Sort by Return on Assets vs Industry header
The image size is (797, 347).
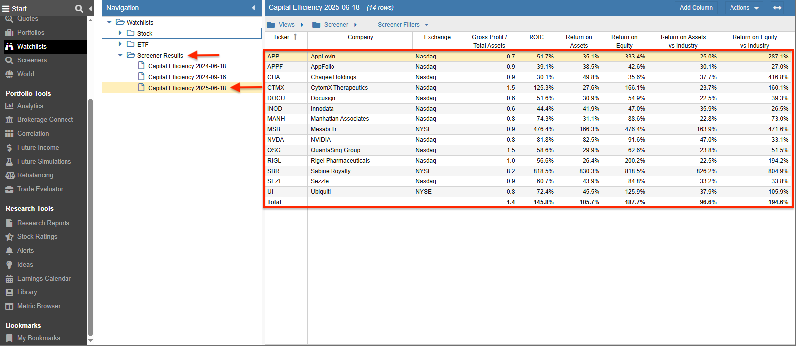coord(683,41)
